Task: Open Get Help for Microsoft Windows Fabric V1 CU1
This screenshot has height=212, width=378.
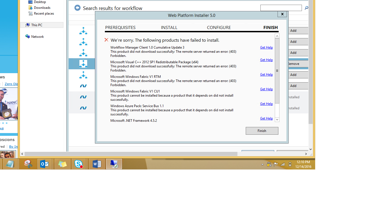Action: coord(266,89)
